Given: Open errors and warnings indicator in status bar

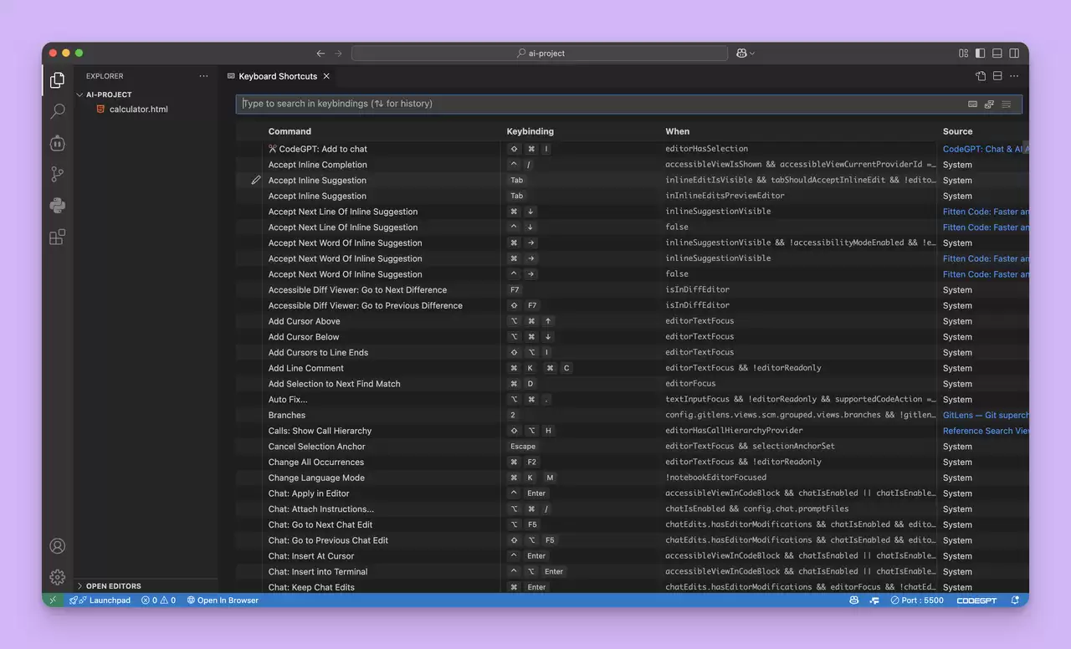Looking at the screenshot, I should click(x=158, y=600).
